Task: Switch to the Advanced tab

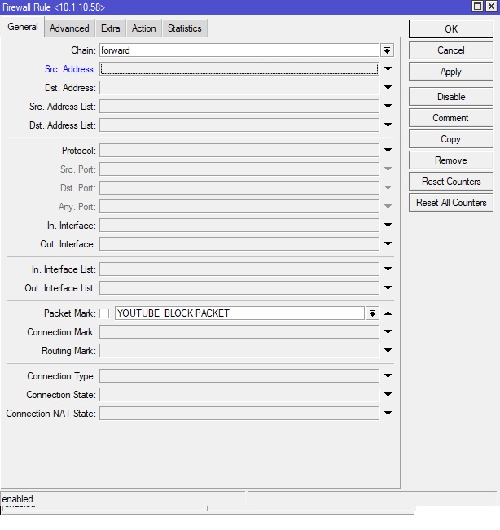Action: click(69, 28)
